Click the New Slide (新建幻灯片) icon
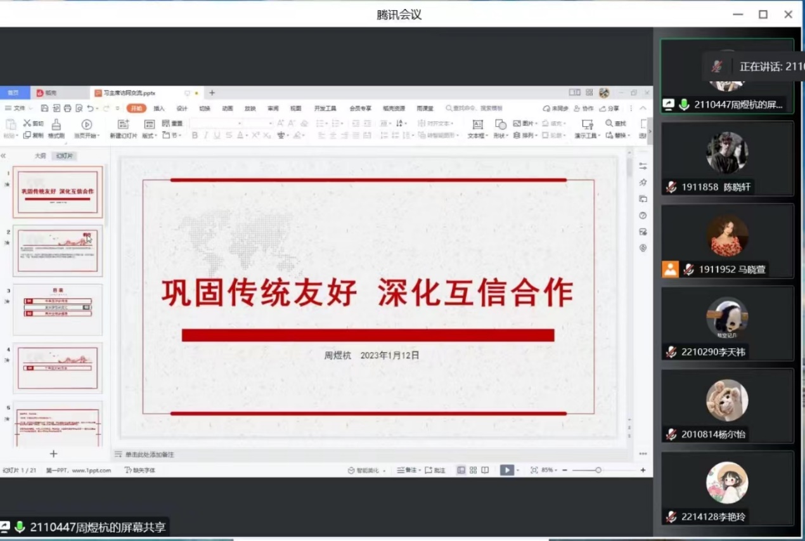Viewport: 805px width, 541px height. [123, 125]
